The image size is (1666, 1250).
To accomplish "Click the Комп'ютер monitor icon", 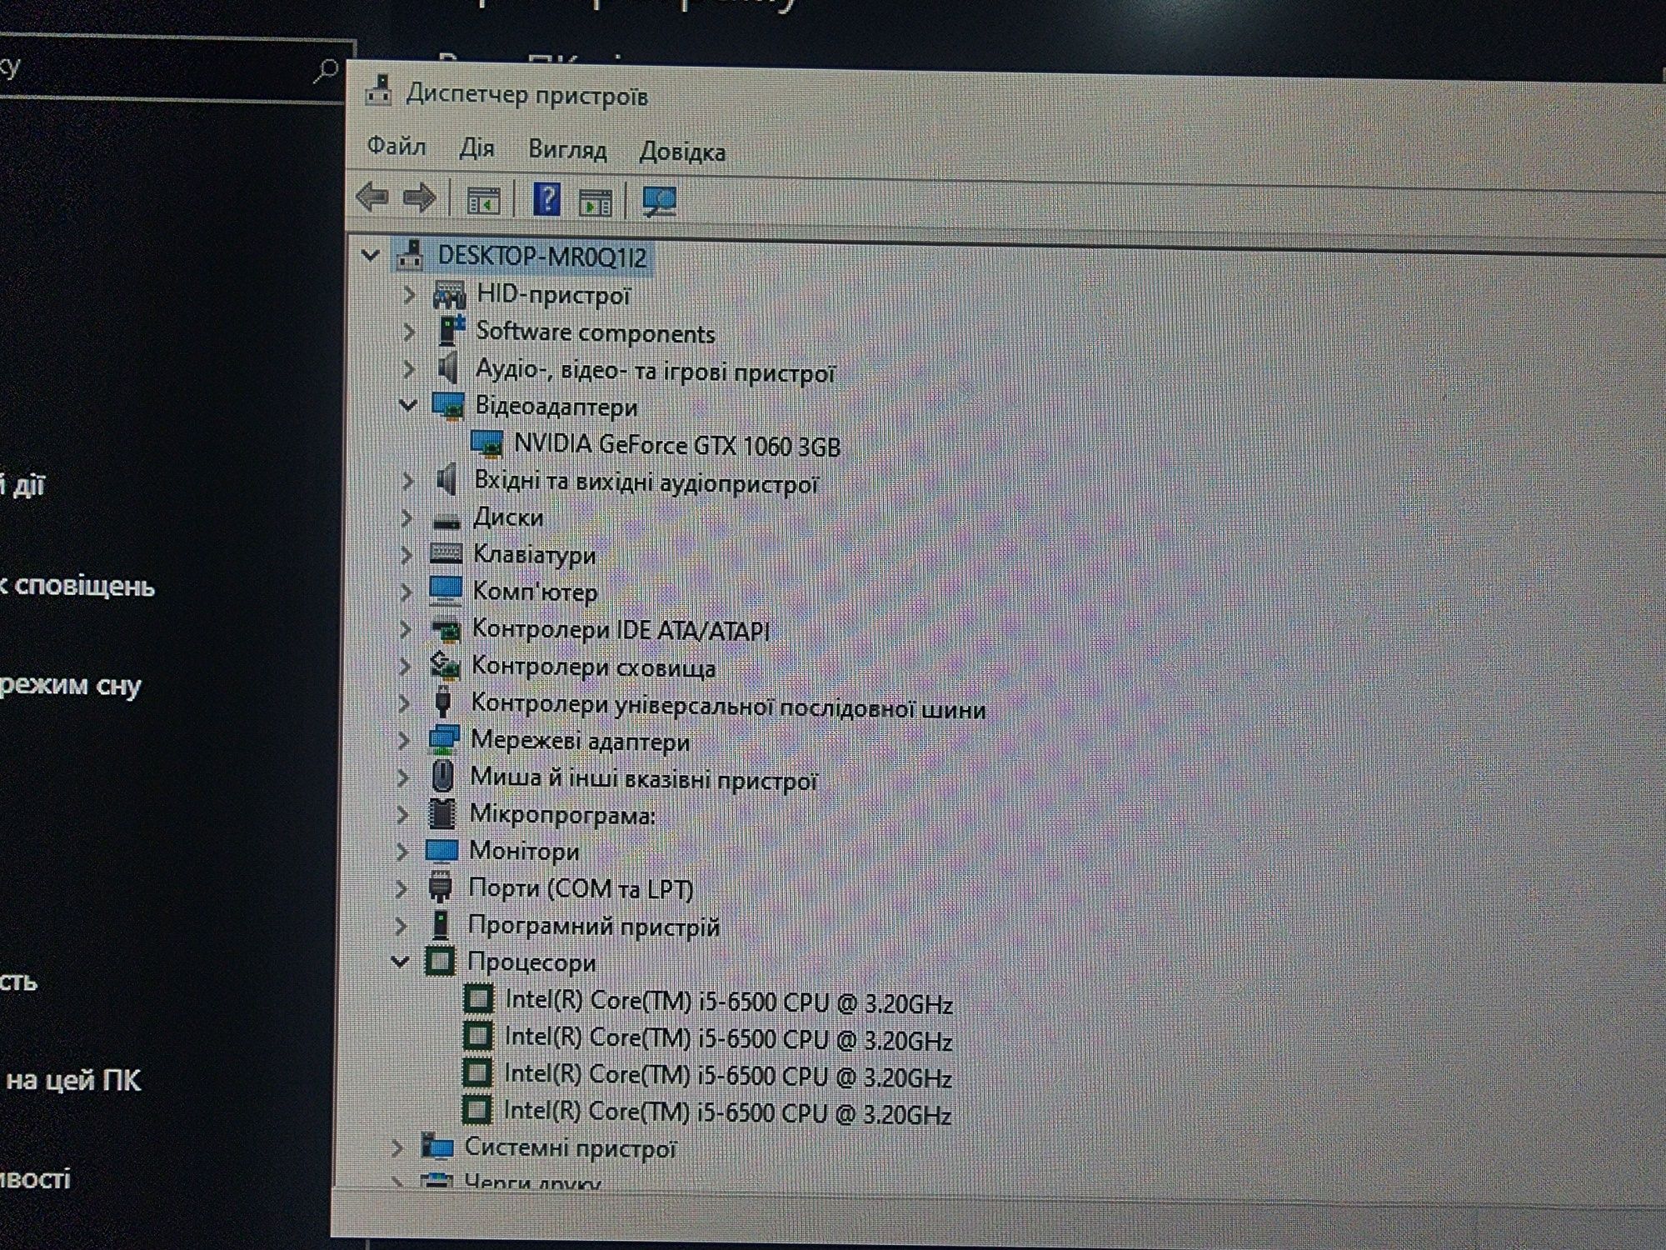I will (x=445, y=590).
